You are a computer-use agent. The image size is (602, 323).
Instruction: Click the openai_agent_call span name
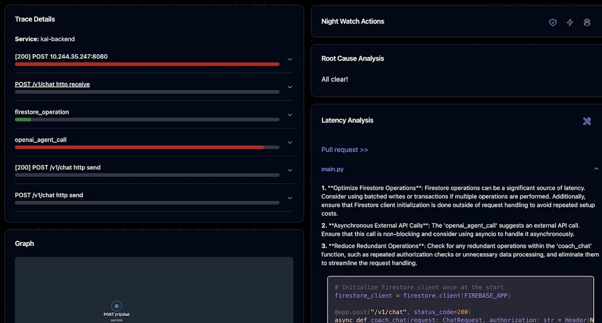coord(41,140)
